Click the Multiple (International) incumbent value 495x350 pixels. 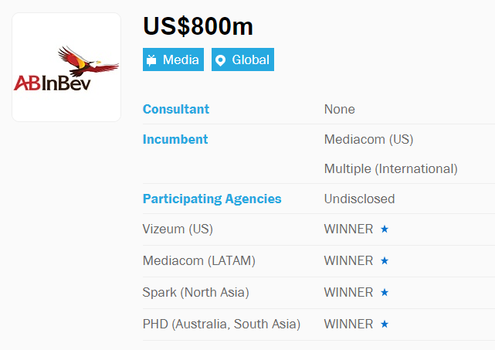point(391,168)
